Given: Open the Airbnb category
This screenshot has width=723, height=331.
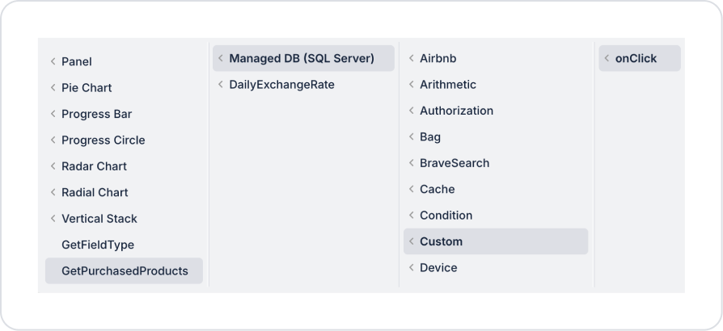Looking at the screenshot, I should (x=438, y=58).
